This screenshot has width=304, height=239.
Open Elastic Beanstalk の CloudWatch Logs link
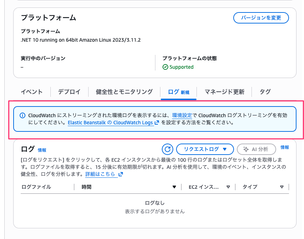coord(110,123)
